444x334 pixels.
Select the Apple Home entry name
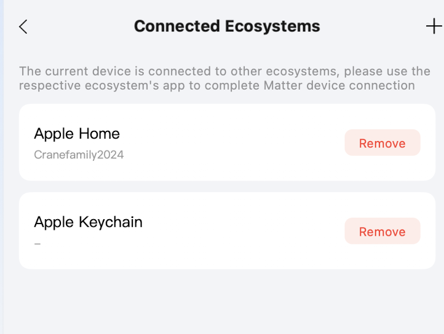(77, 133)
